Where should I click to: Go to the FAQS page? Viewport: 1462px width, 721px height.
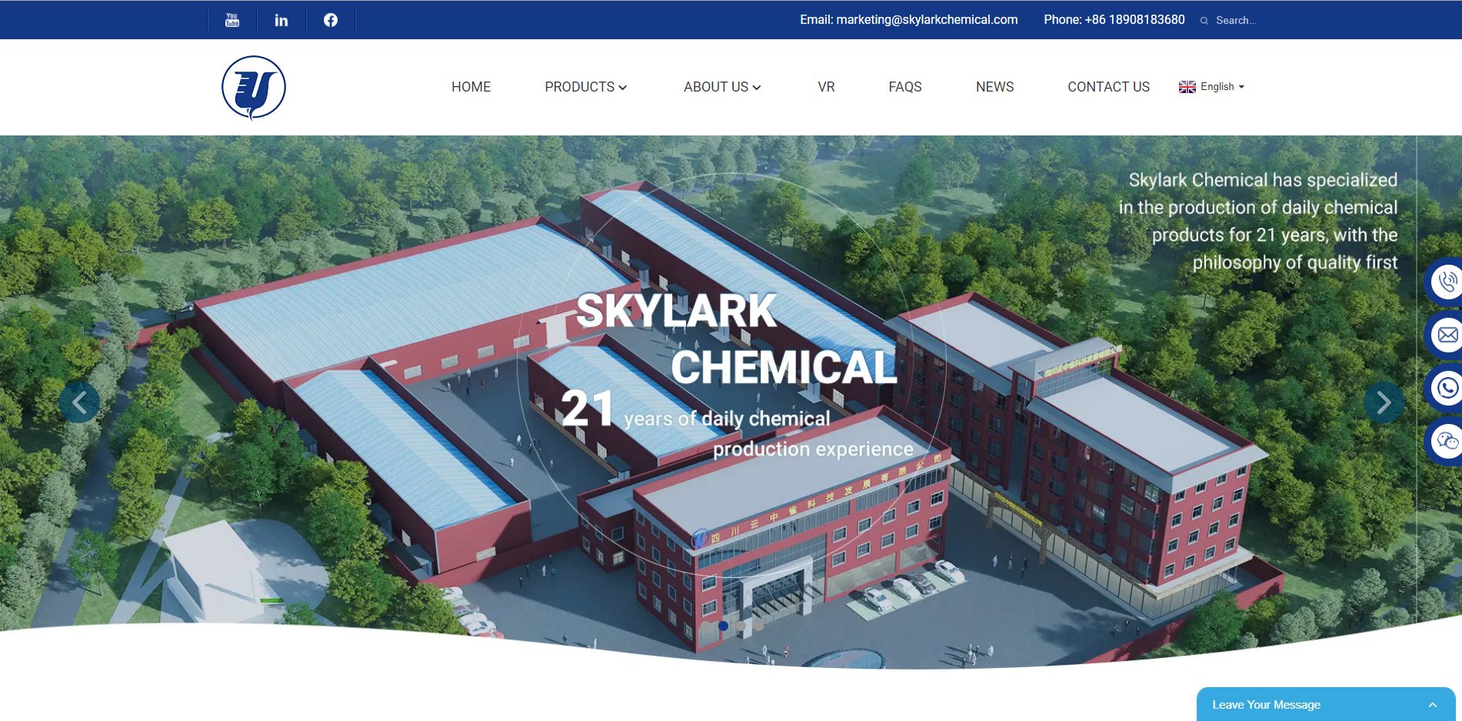click(904, 87)
